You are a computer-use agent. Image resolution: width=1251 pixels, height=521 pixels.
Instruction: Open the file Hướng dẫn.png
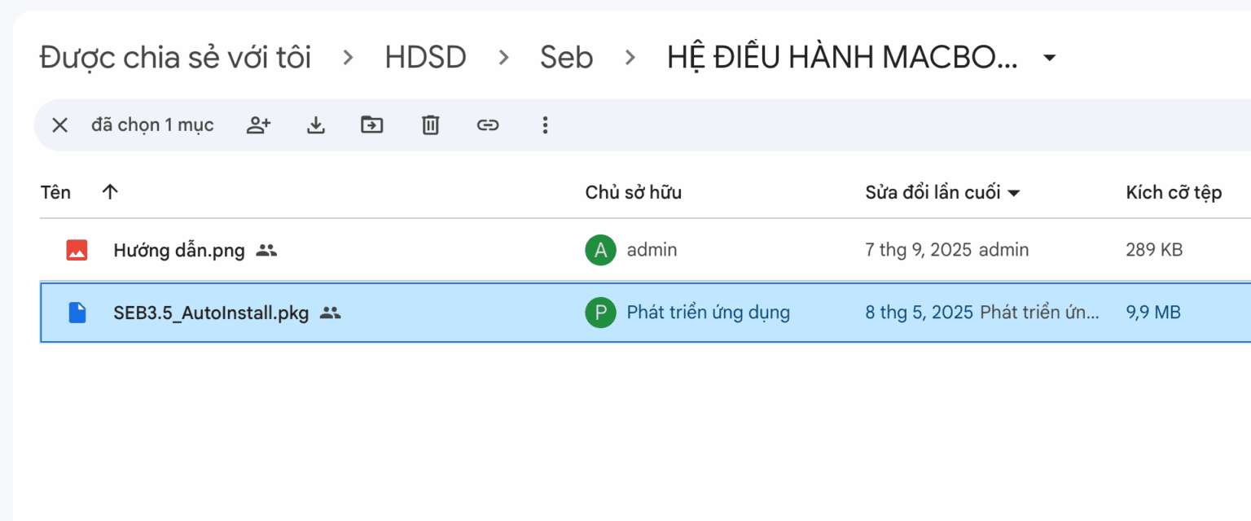tap(179, 250)
